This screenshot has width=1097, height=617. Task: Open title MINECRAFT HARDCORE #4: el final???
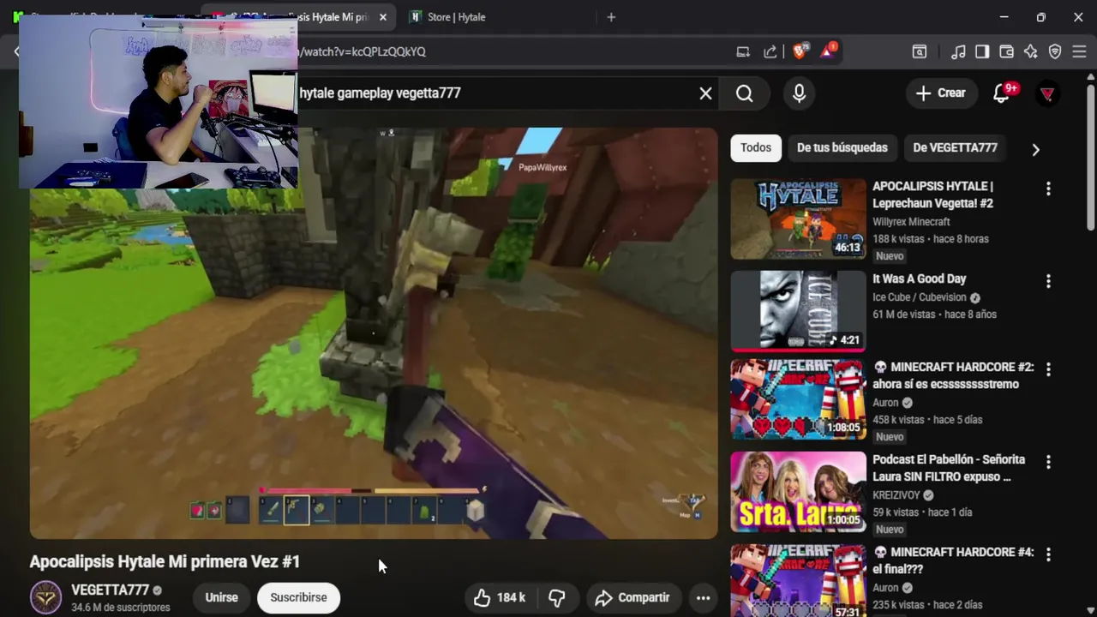[x=953, y=560]
